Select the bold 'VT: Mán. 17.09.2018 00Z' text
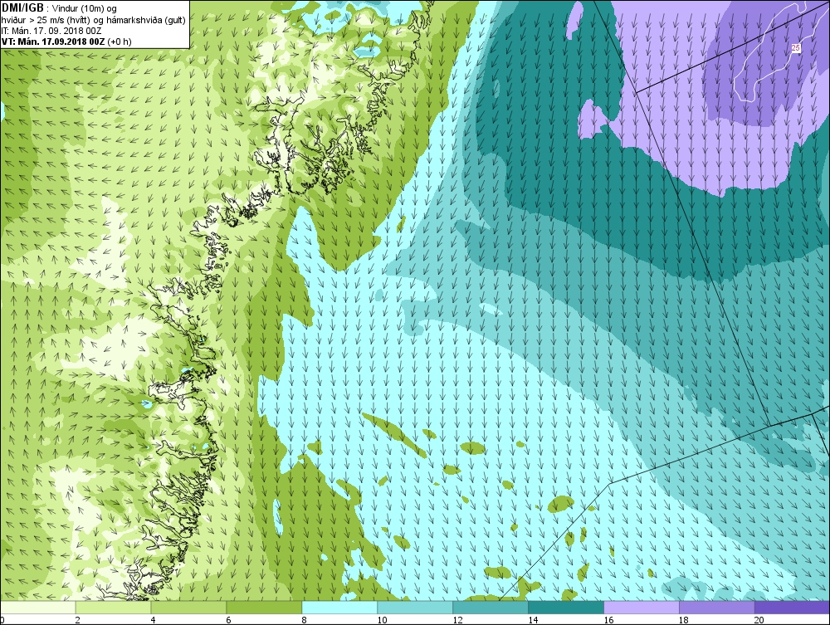The image size is (830, 625). pyautogui.click(x=53, y=42)
